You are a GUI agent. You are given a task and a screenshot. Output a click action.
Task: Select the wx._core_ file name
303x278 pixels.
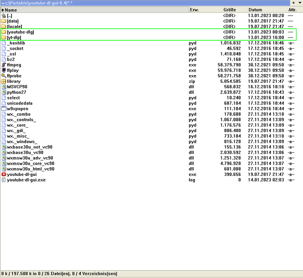(x=18, y=125)
